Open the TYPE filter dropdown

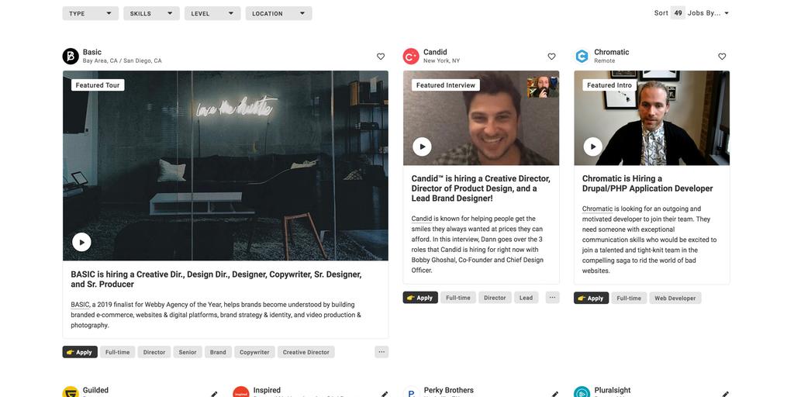[90, 13]
